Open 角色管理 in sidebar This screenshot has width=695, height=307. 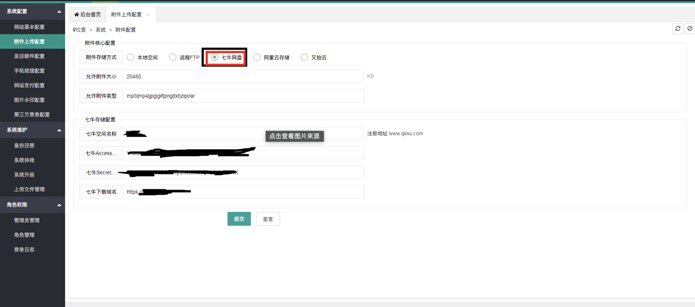pos(32,235)
